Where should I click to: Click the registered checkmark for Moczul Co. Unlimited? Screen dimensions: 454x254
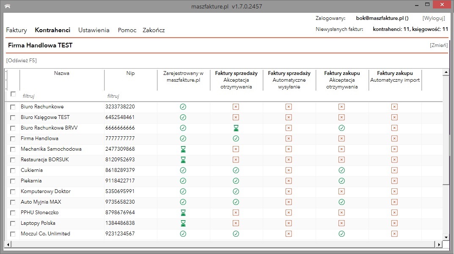183,234
